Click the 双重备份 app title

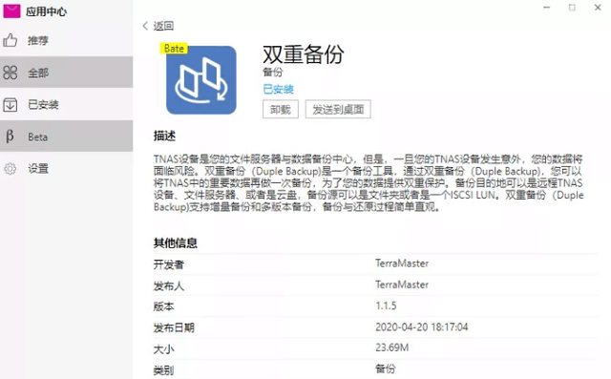point(304,54)
